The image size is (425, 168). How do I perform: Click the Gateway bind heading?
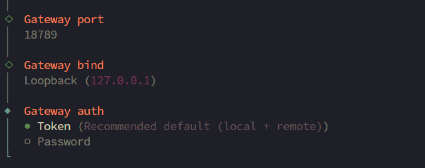pos(64,66)
